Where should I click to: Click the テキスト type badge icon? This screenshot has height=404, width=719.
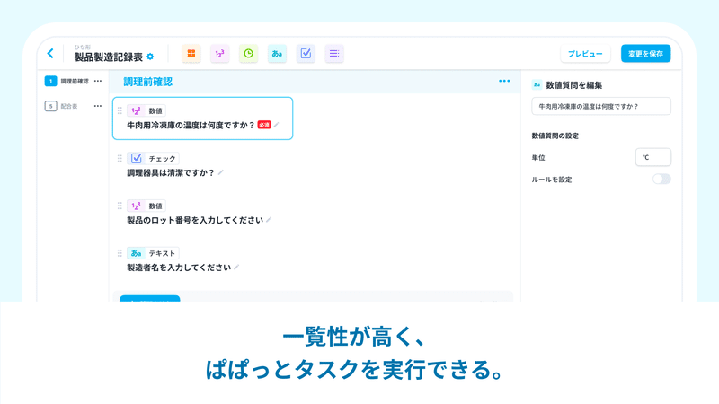tap(136, 253)
